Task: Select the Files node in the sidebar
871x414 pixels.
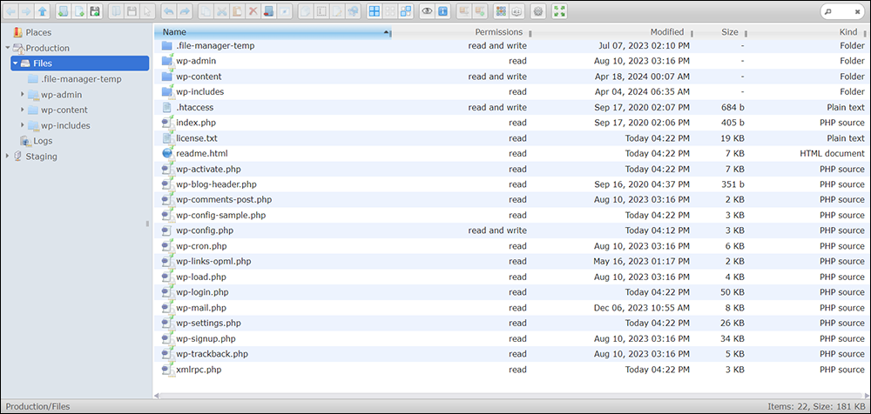Action: click(x=79, y=63)
